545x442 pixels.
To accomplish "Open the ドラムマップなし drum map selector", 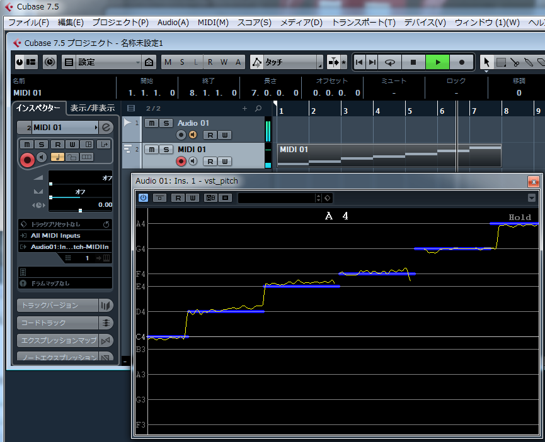I will (x=65, y=284).
